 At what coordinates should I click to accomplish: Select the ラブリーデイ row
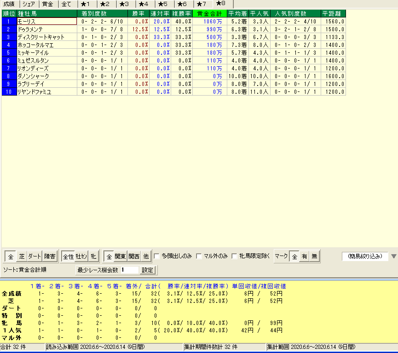coord(173,84)
